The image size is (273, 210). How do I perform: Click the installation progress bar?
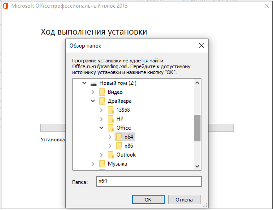pos(137,128)
